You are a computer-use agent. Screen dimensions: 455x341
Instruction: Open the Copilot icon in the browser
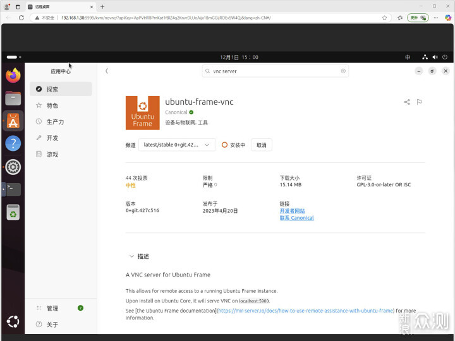448,18
